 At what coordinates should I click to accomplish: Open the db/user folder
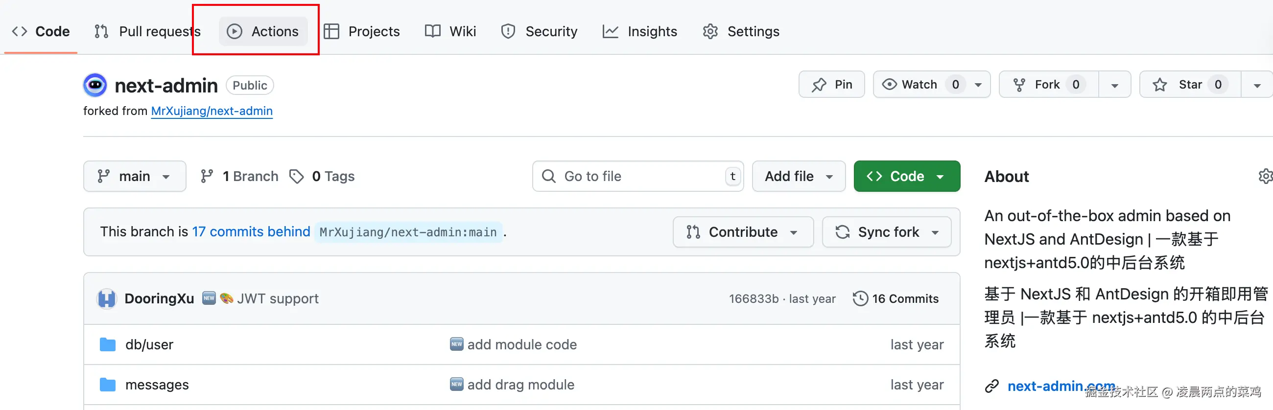[x=149, y=344]
